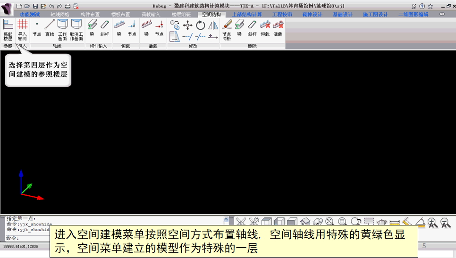Switch to the 轴线网格 tab
Viewport: 456px width, 258px height.
(60, 14)
